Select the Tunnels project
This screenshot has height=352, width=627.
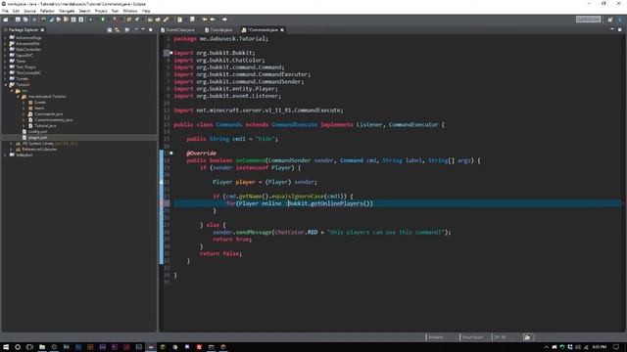(x=22, y=78)
